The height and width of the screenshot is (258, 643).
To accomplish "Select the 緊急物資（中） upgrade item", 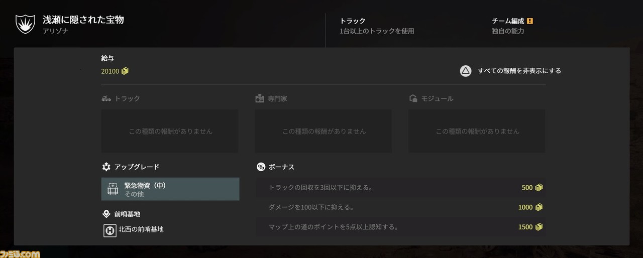I will click(x=170, y=189).
